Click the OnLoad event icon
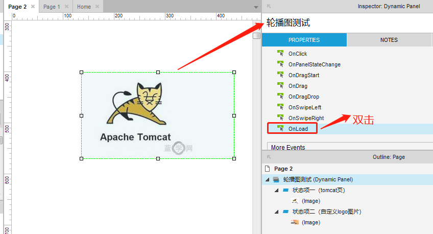This screenshot has width=433, height=234. click(280, 128)
